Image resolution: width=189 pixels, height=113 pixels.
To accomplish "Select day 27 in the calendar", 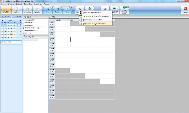I will tap(2, 37).
